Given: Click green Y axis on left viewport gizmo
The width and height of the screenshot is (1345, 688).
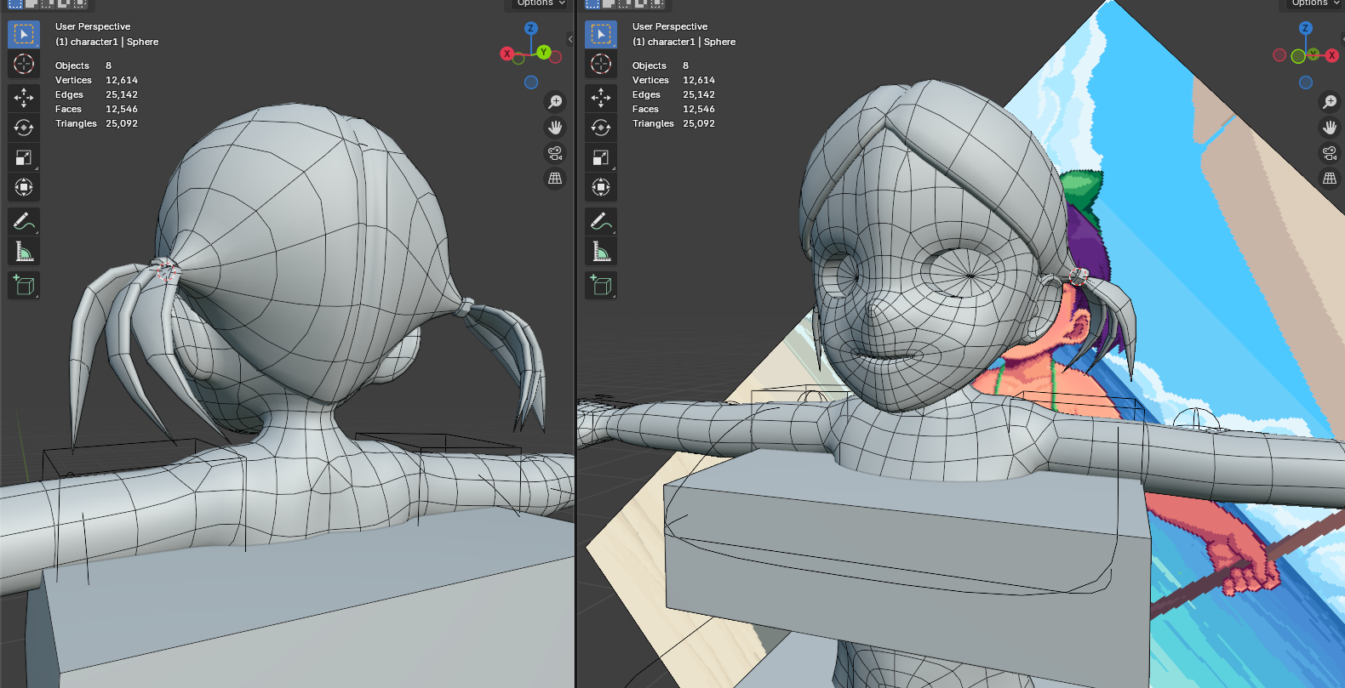Looking at the screenshot, I should point(544,53).
